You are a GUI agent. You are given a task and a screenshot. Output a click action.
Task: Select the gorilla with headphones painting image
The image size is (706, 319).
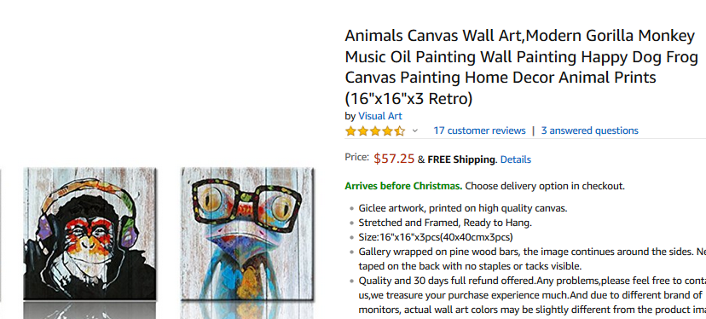coord(90,234)
